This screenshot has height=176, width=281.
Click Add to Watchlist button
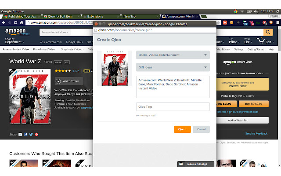243,120
